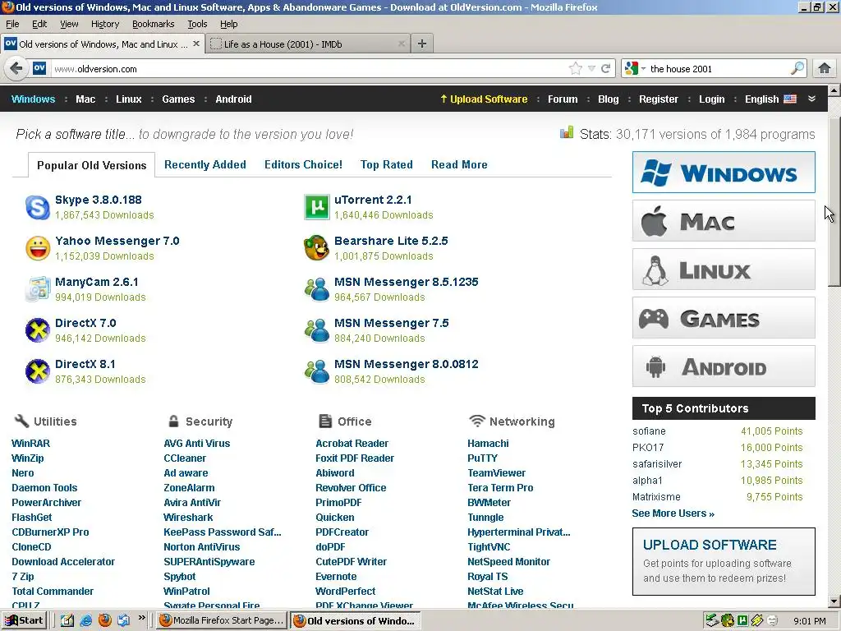This screenshot has height=631, width=841.
Task: Click the page vertical scrollbar thumb
Action: click(x=834, y=200)
